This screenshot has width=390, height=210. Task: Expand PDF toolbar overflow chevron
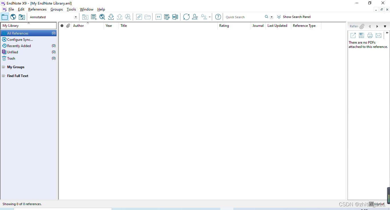tap(387, 33)
